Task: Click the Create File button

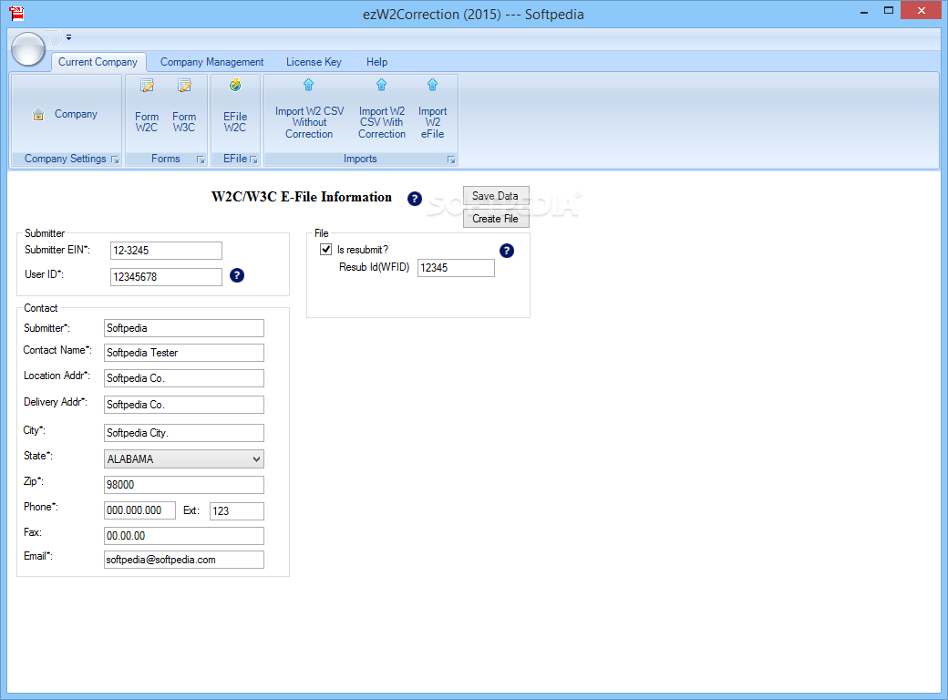Action: [496, 218]
